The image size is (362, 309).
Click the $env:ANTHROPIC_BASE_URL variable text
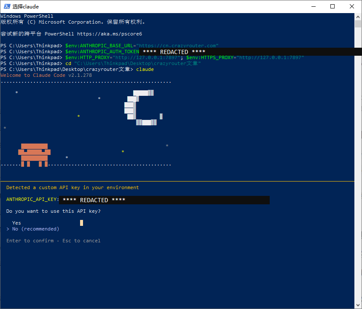[x=99, y=46]
